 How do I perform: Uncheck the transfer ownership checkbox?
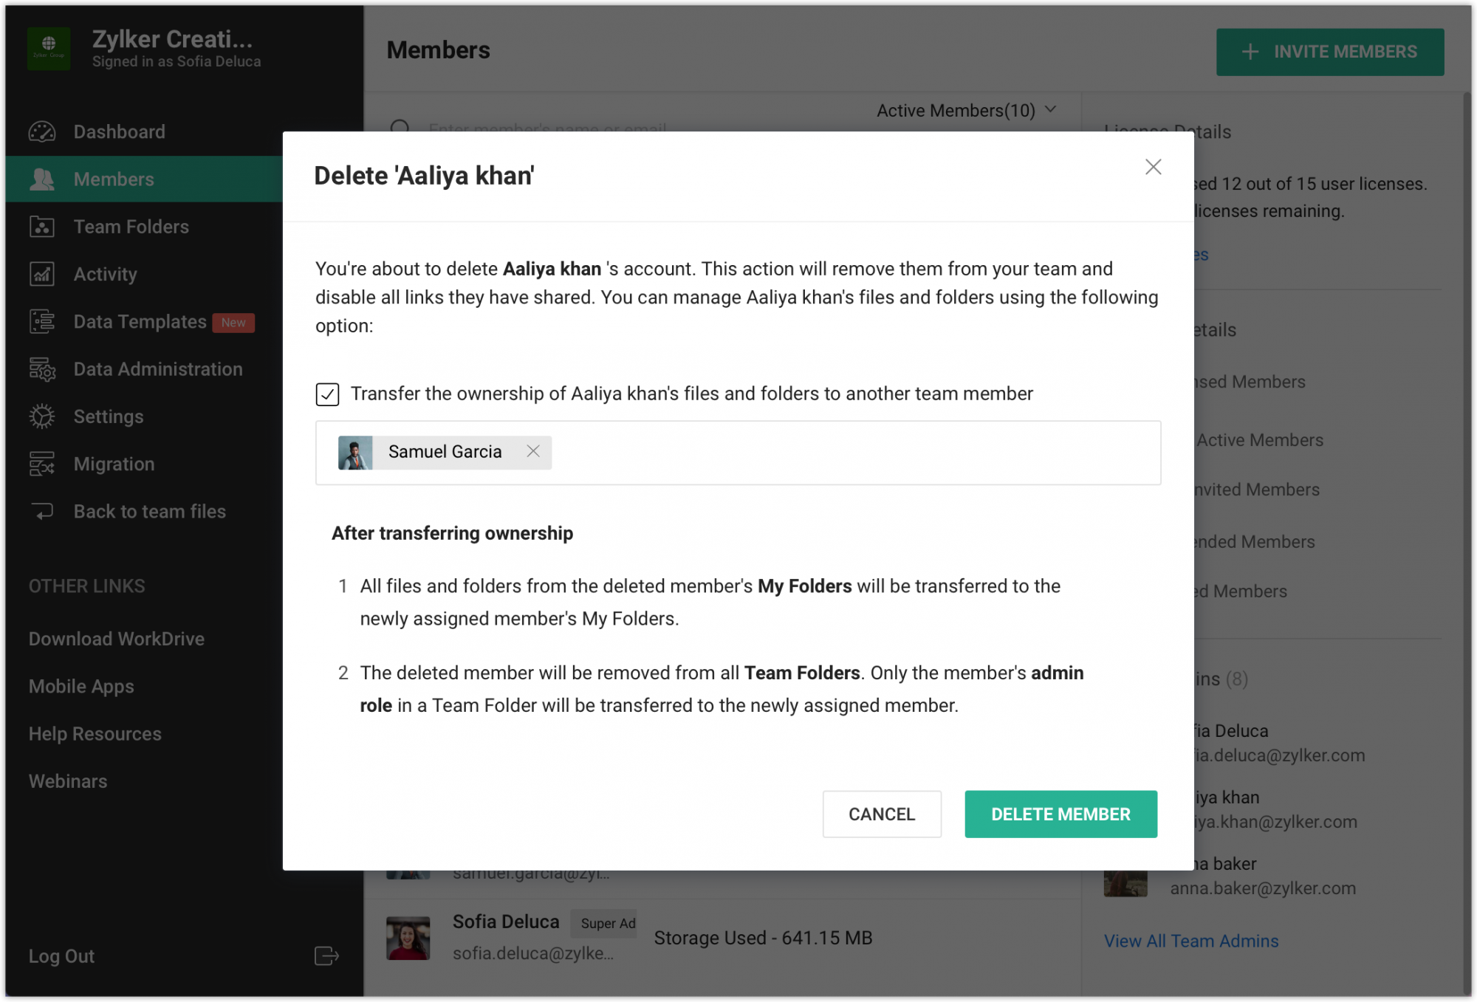coord(328,395)
